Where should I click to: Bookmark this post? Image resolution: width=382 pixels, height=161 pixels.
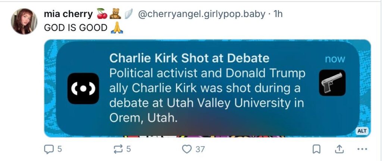tap(316, 149)
